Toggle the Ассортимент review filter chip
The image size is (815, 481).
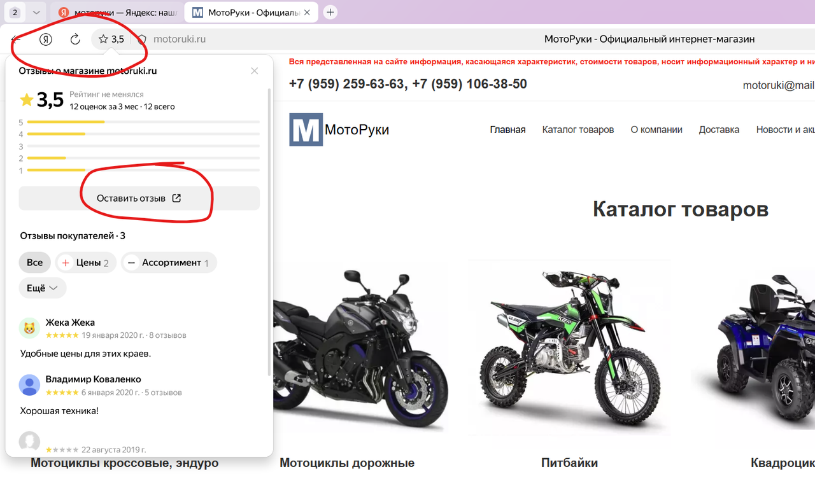168,262
